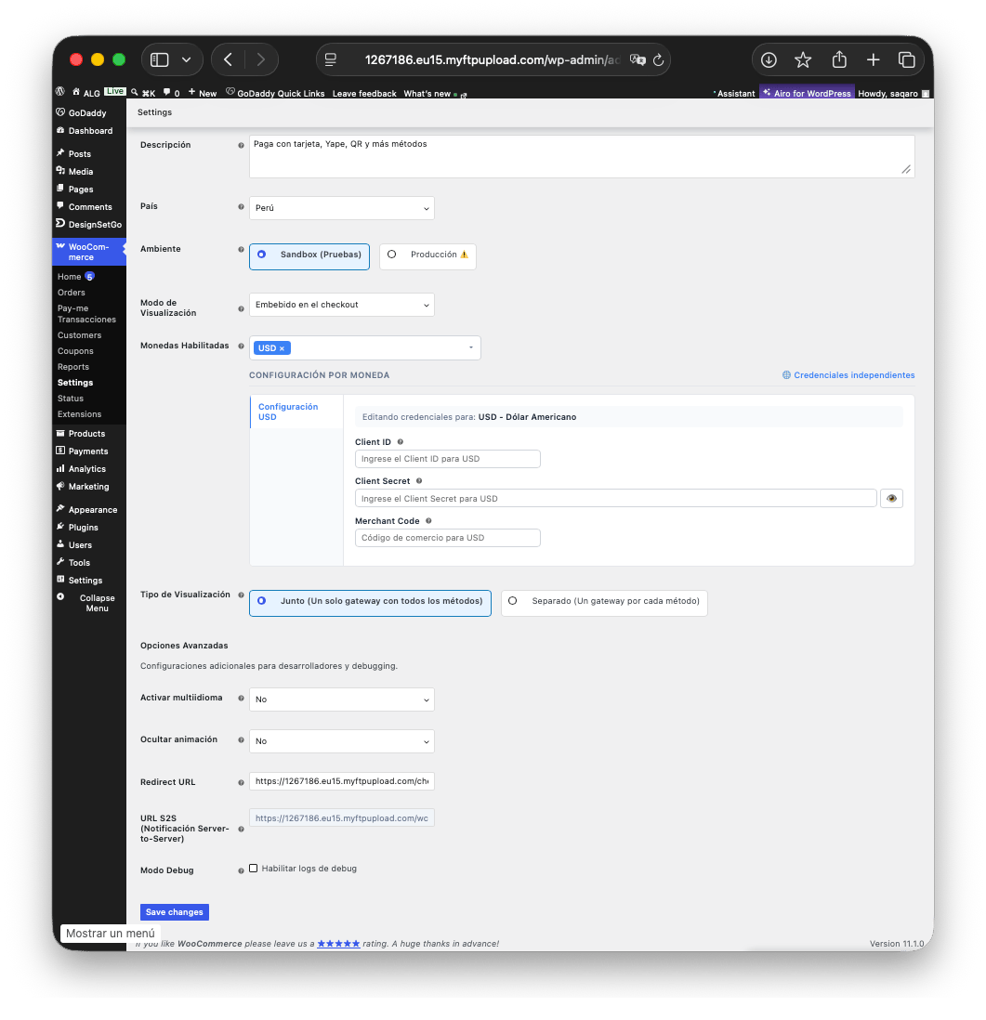This screenshot has width=986, height=1020.
Task: Click the Client ID input field
Action: coord(448,459)
